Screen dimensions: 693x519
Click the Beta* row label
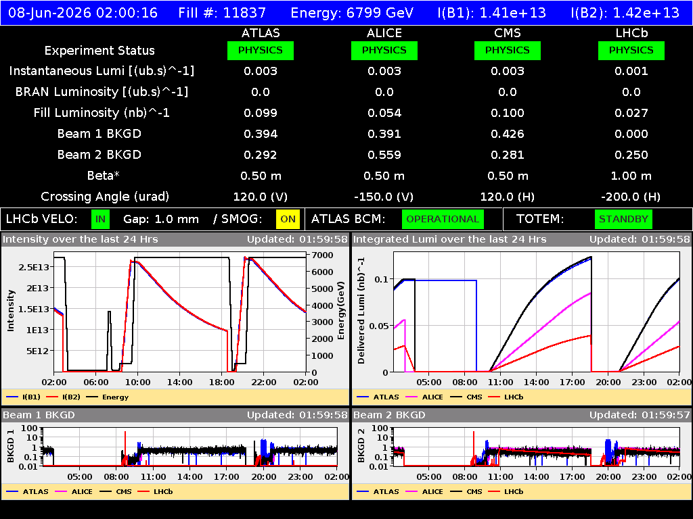pyautogui.click(x=104, y=176)
